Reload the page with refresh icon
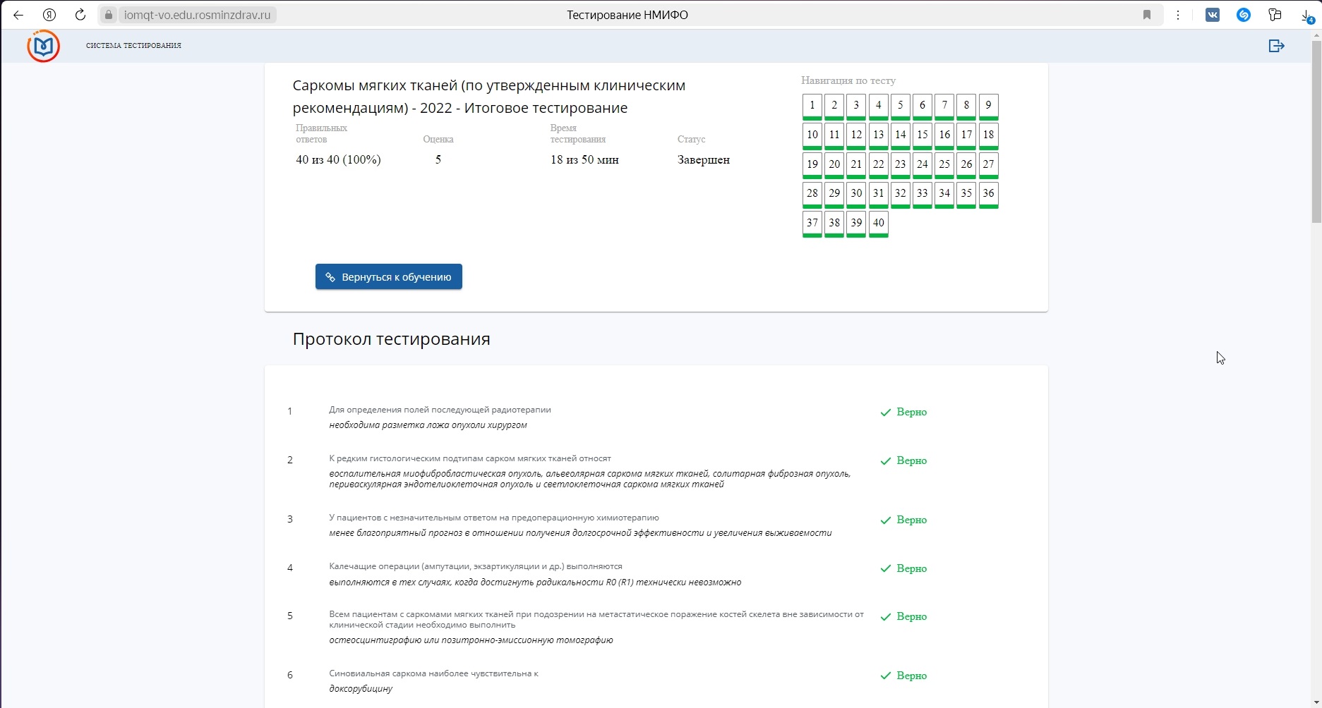 [x=80, y=15]
